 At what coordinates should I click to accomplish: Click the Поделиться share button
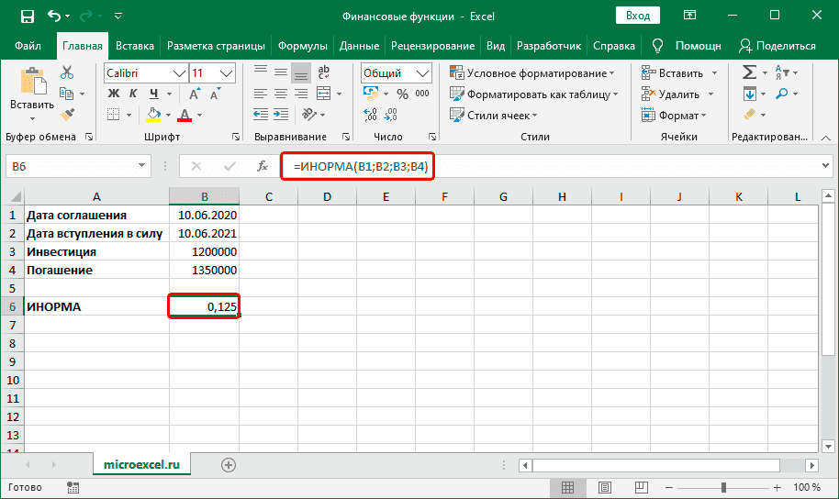(777, 46)
